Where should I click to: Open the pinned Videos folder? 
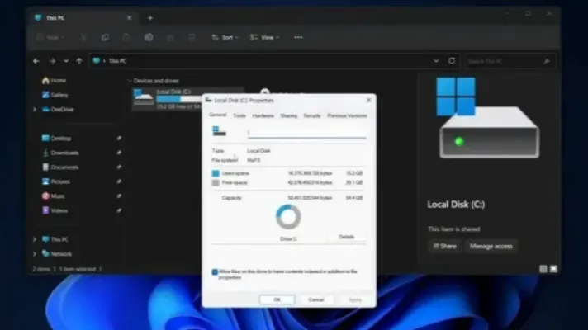55,210
